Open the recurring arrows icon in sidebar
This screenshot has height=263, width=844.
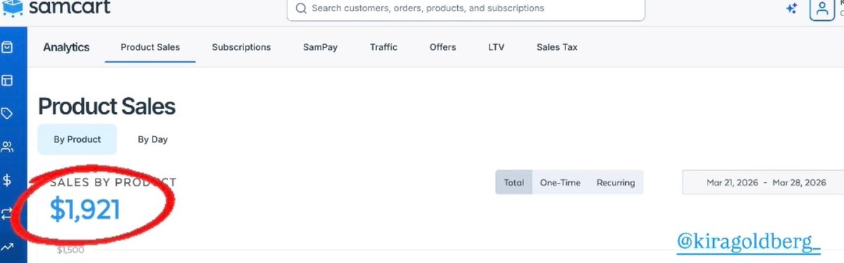click(7, 213)
